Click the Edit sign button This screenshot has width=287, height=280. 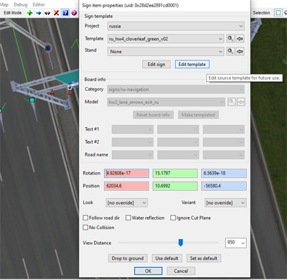(156, 64)
